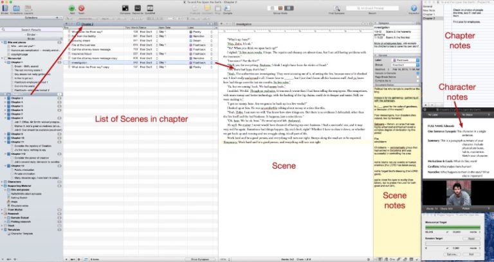
Task: Toggle the Compile As-Is checkbox
Action: (x=417, y=80)
